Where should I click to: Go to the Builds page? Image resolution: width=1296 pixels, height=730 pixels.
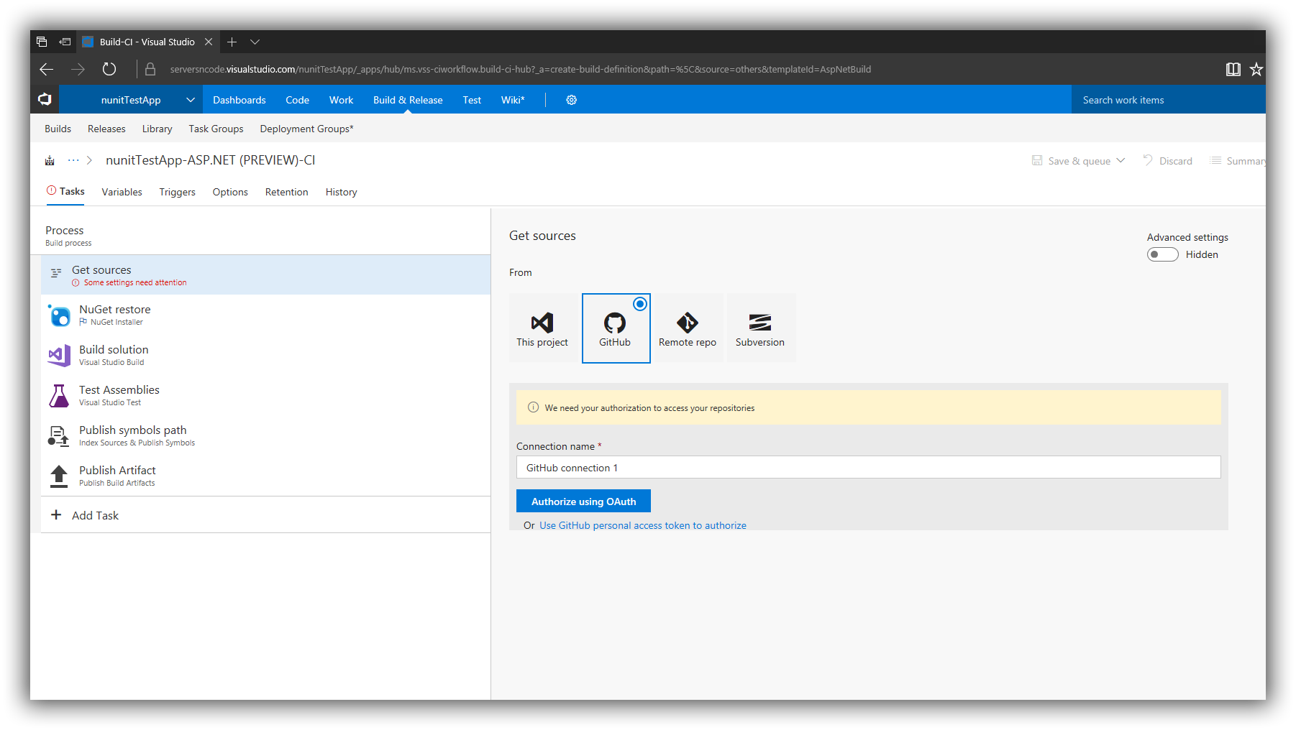[x=58, y=129]
